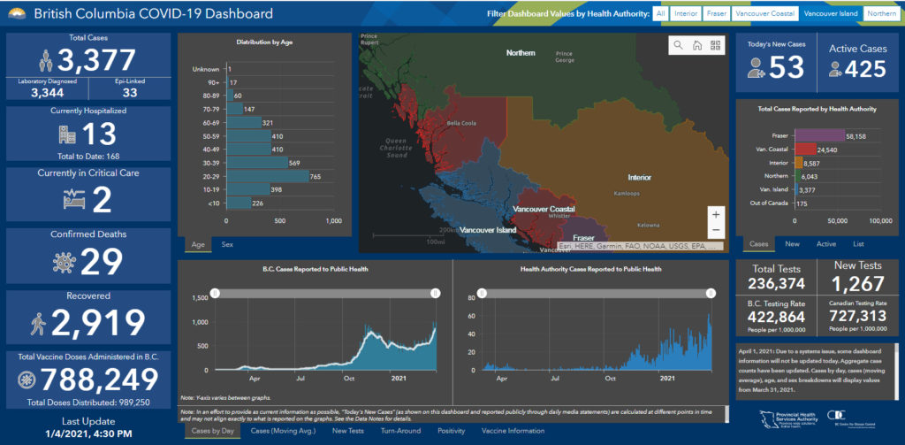Switch health authority chart to Active tab
Viewport: 905px width, 445px height.
tap(825, 243)
